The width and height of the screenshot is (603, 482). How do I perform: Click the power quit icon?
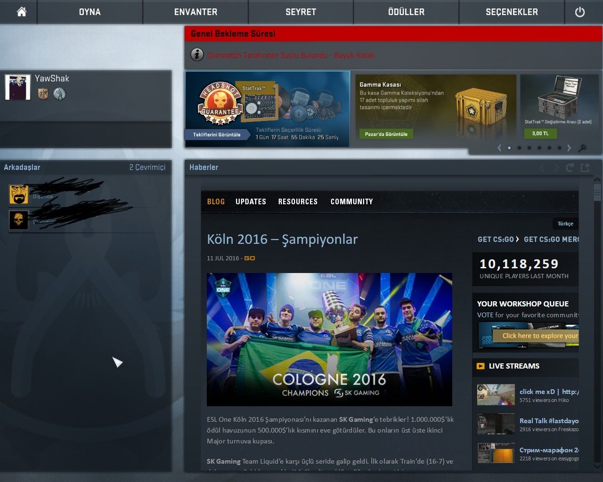click(580, 12)
